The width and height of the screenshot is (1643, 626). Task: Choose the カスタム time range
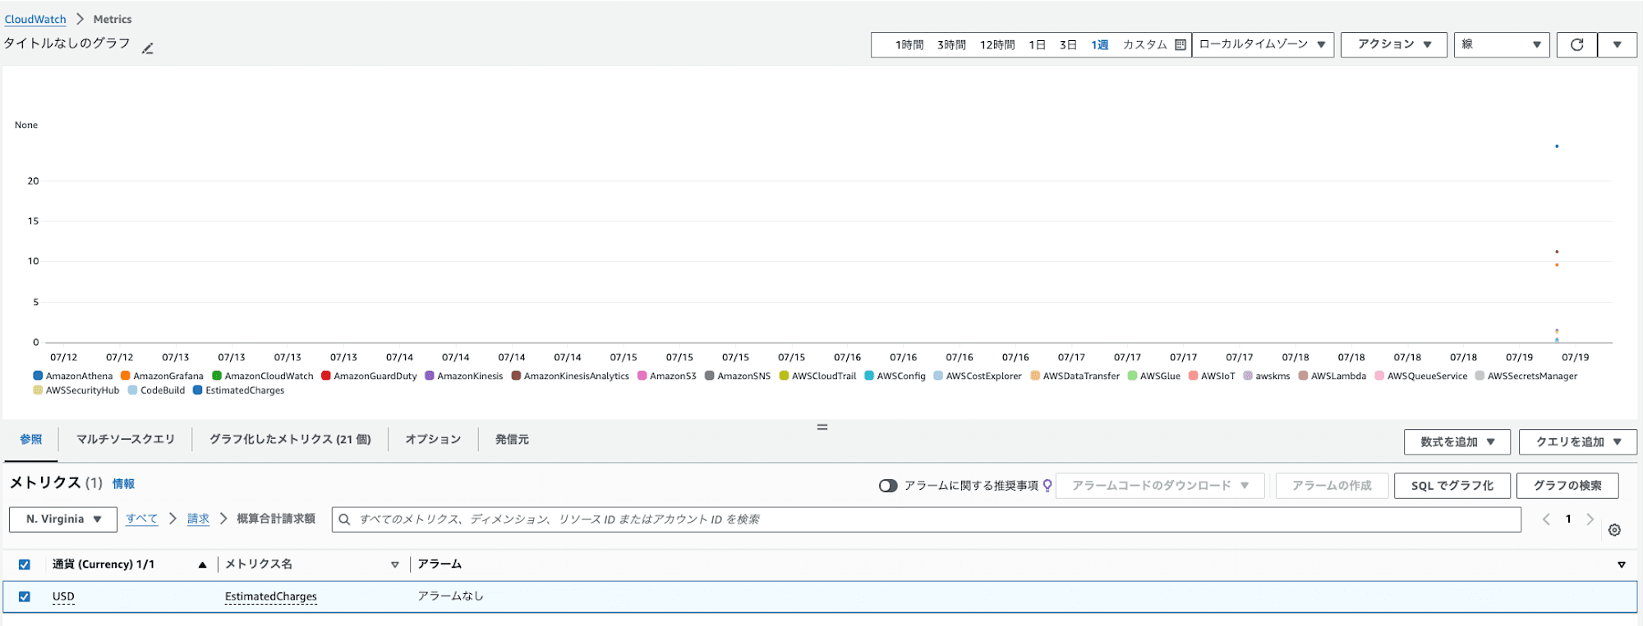[x=1144, y=45]
